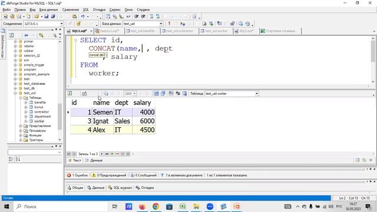Switch to the Стартовая страница tab
Viewport: 377px width, 212px height.
280,31
